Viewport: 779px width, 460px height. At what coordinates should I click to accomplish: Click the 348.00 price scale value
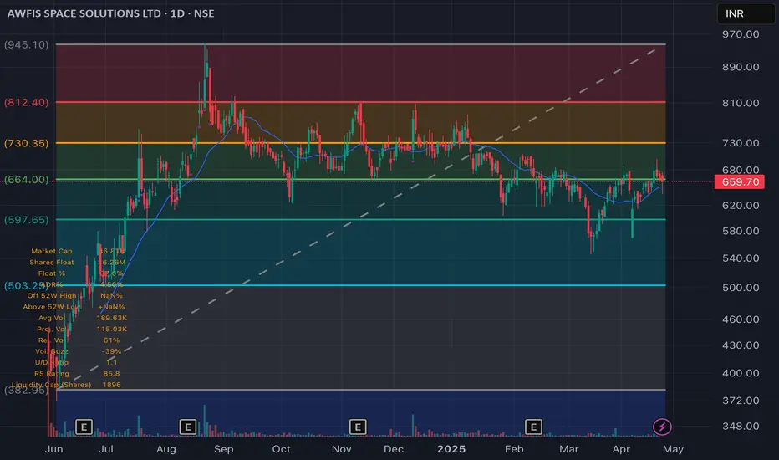coord(741,427)
